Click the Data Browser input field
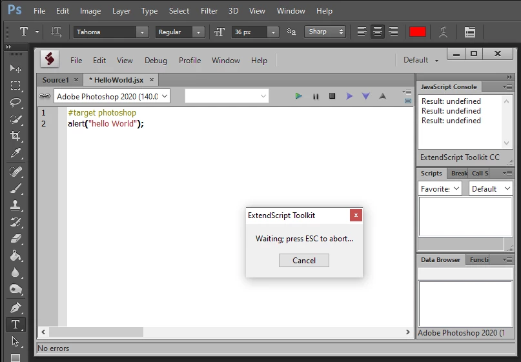 [465, 273]
